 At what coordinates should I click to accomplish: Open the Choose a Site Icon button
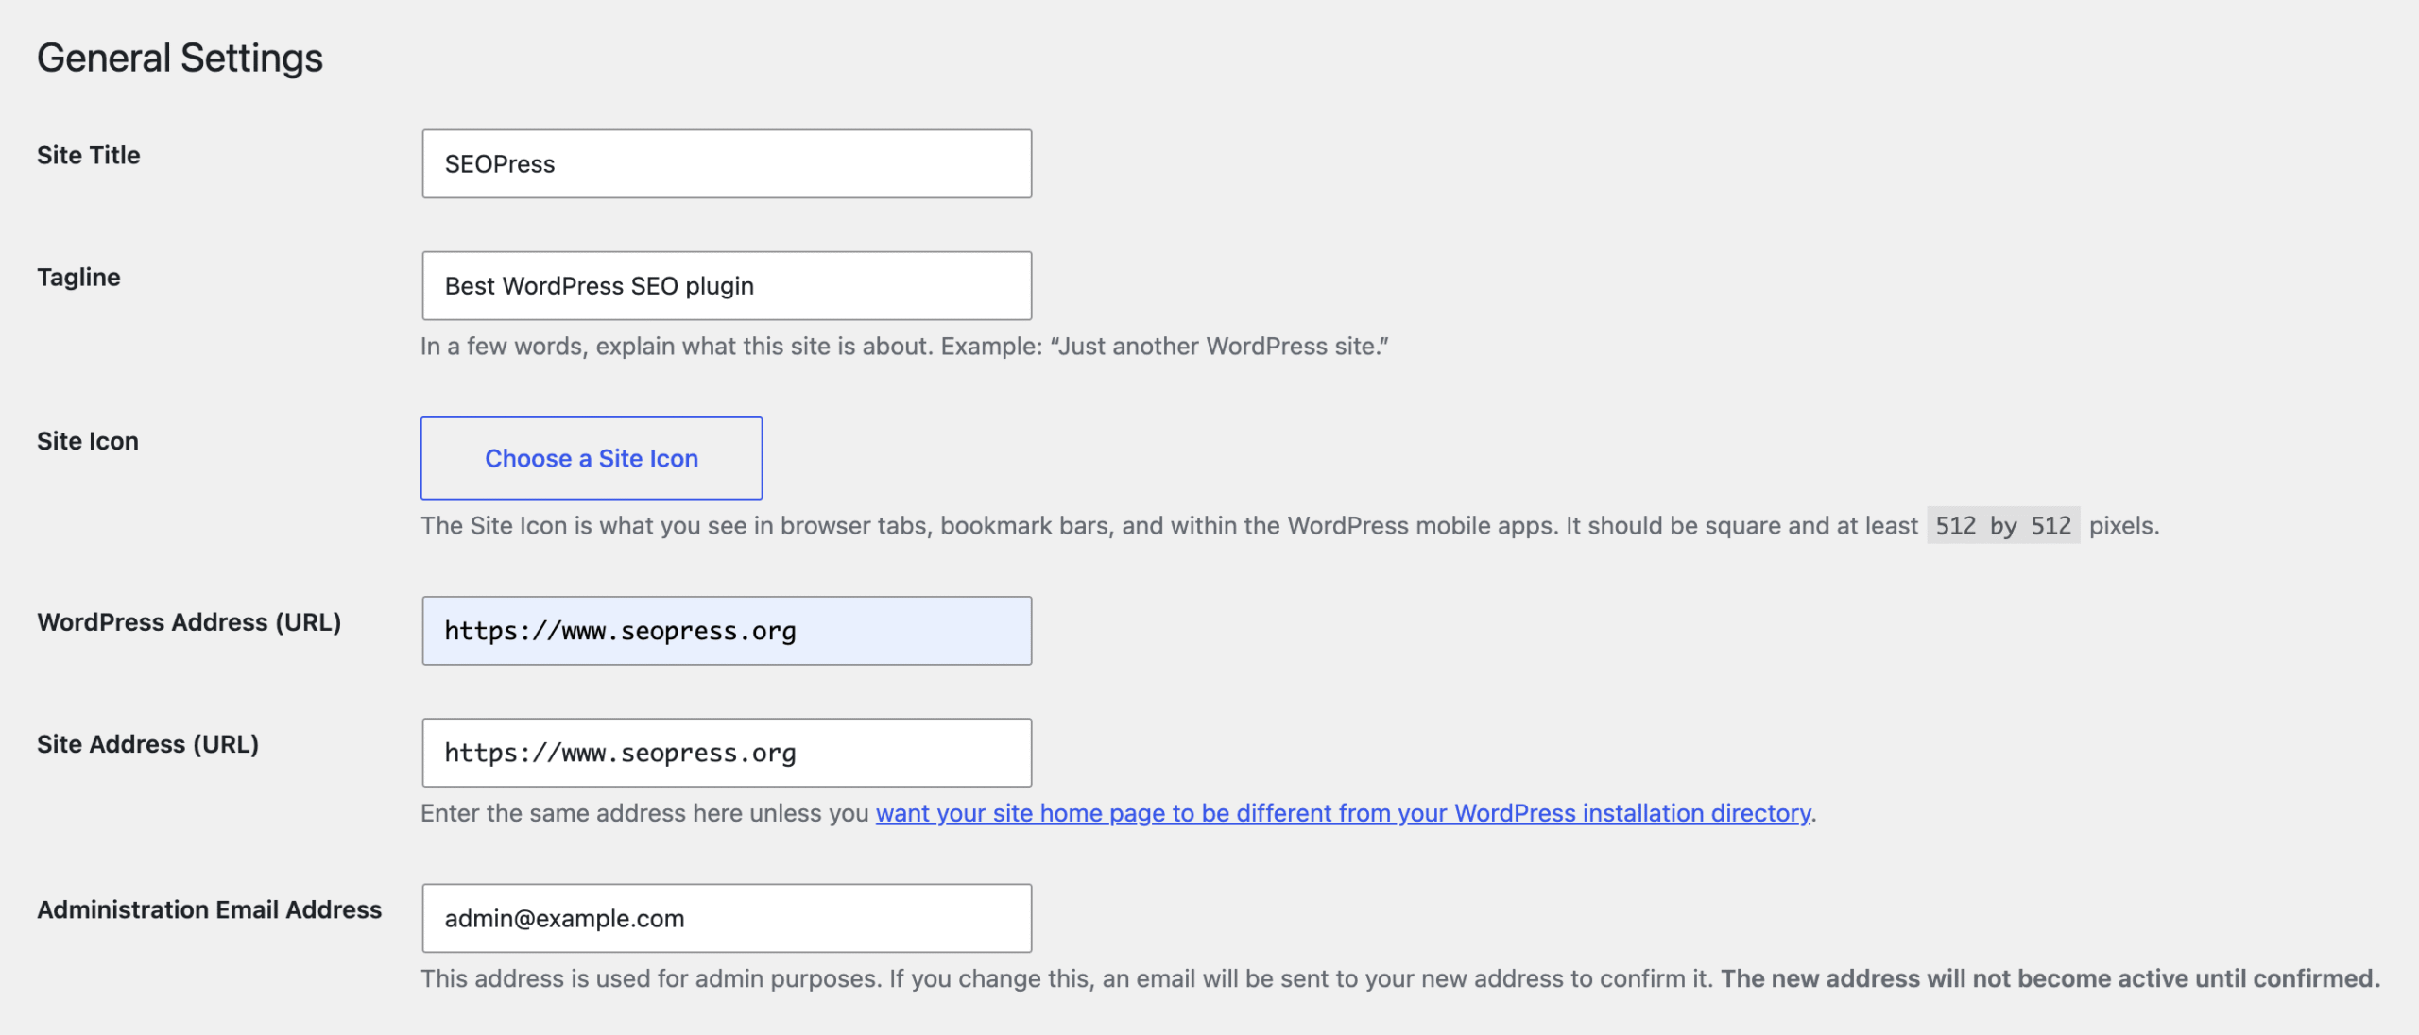592,458
